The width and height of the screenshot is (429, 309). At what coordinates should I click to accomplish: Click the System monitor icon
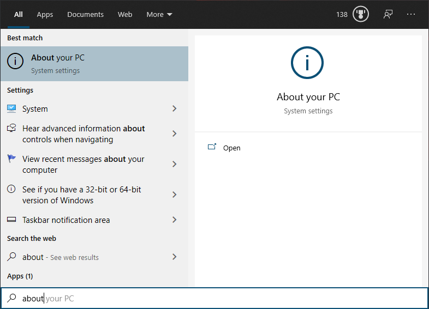[11, 108]
